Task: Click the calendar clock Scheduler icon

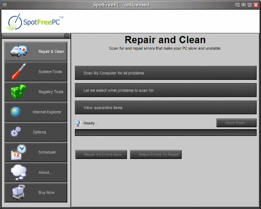Action: [18, 152]
